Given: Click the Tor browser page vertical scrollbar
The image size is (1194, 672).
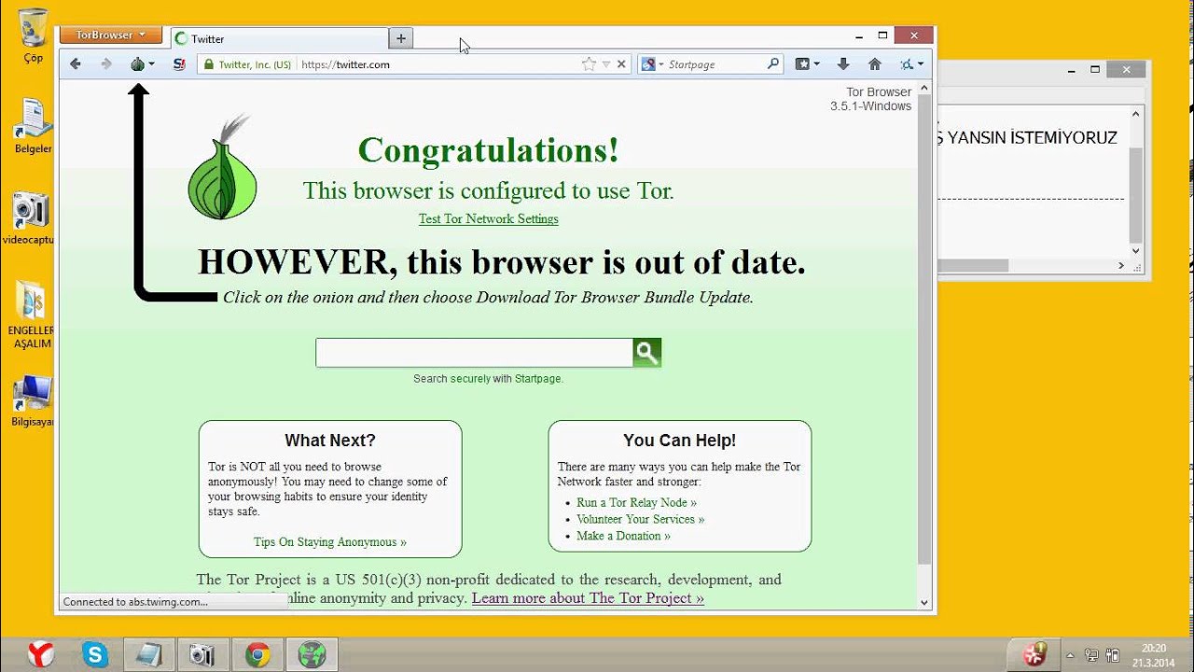Looking at the screenshot, I should click(924, 327).
